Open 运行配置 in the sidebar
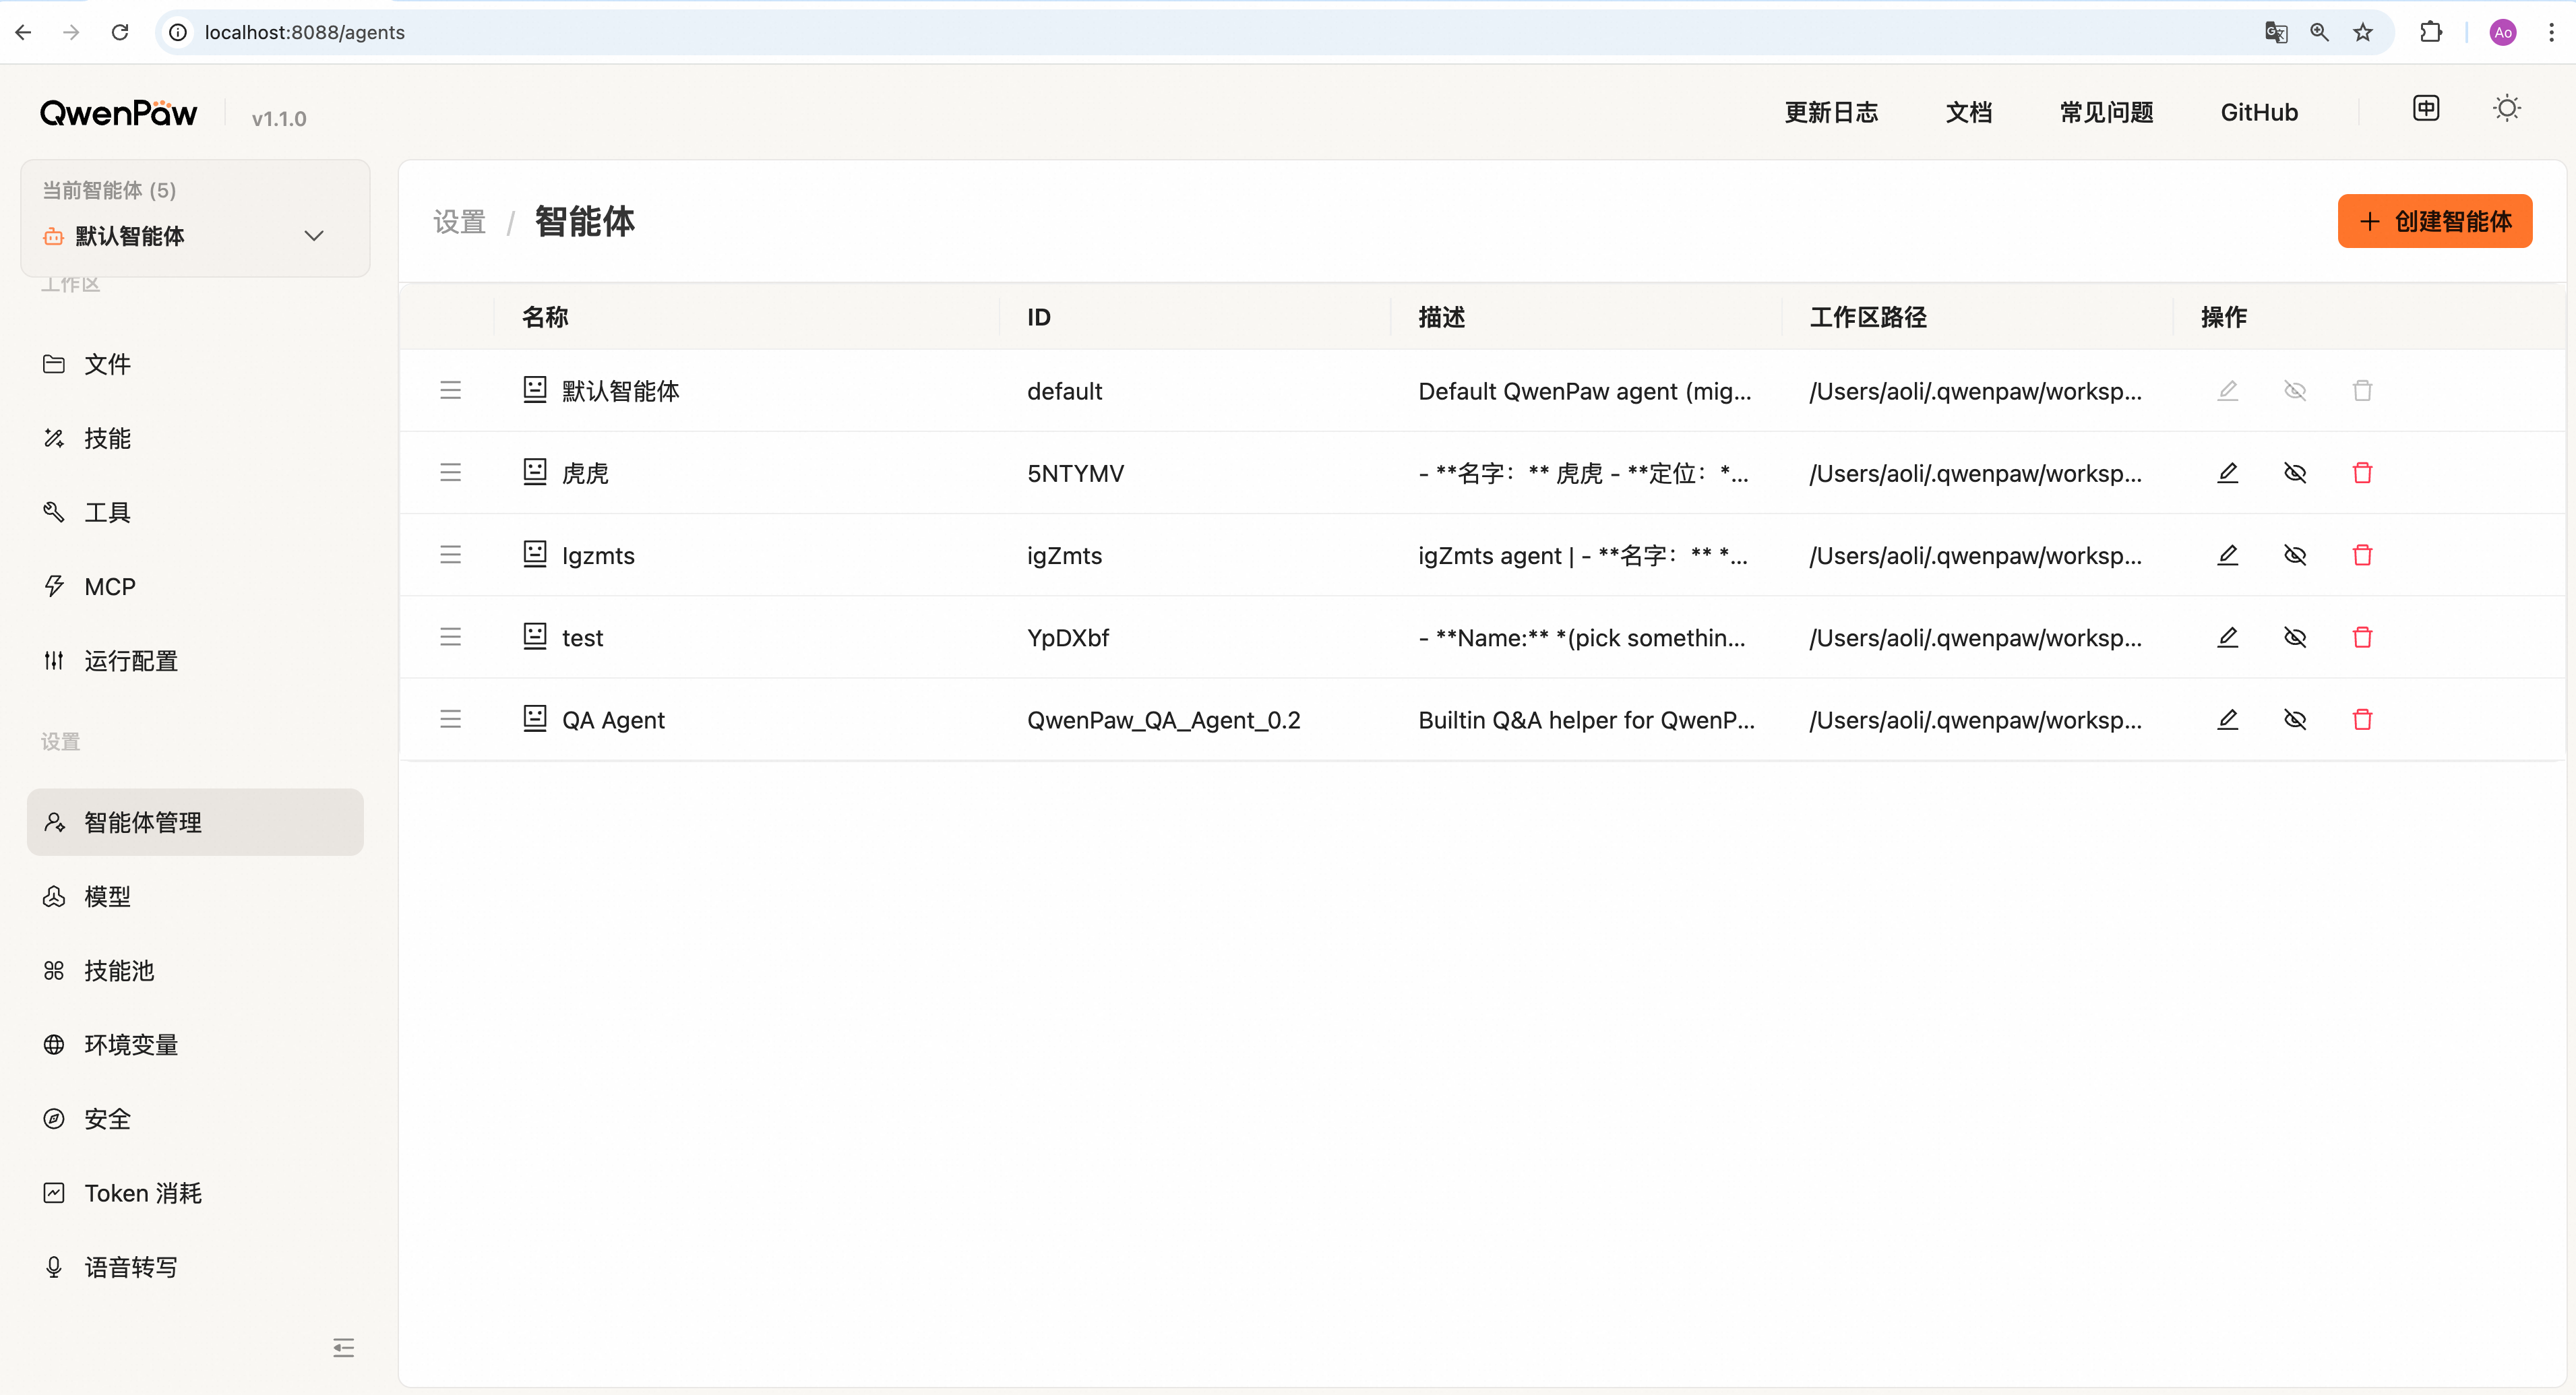2576x1395 pixels. pyautogui.click(x=195, y=660)
